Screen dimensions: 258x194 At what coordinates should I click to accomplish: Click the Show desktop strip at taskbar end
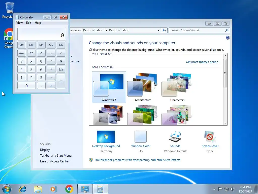[x=256, y=189]
